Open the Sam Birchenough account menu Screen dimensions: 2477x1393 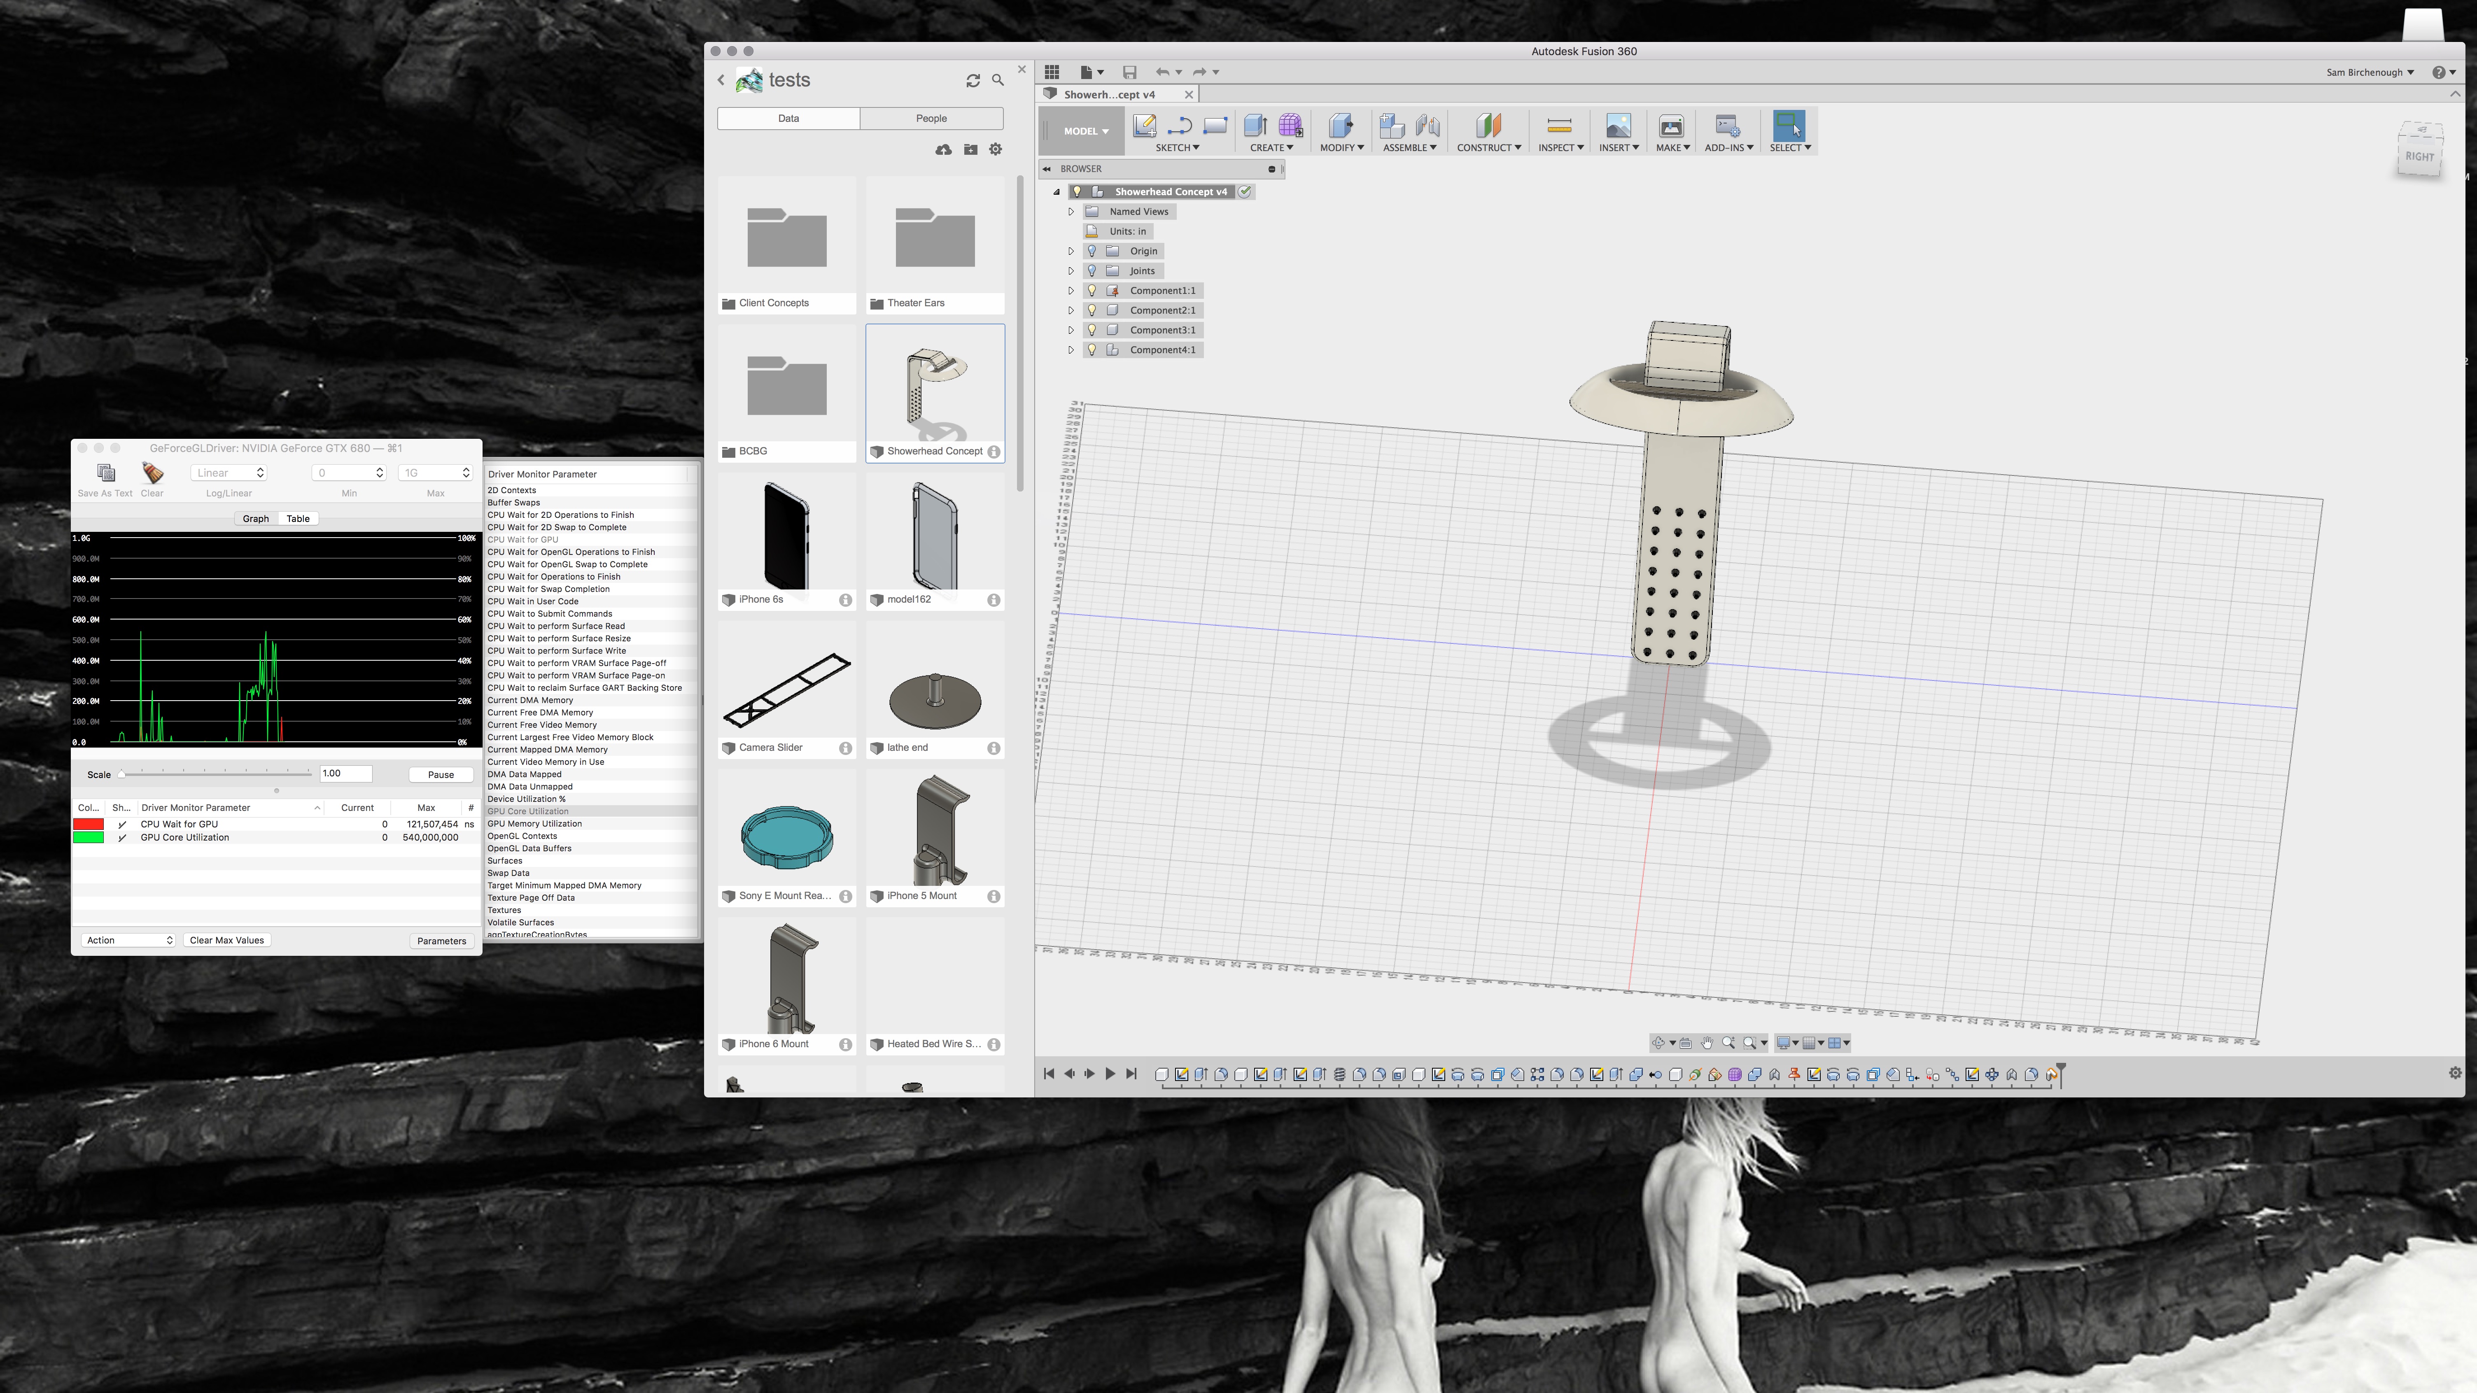point(2370,72)
